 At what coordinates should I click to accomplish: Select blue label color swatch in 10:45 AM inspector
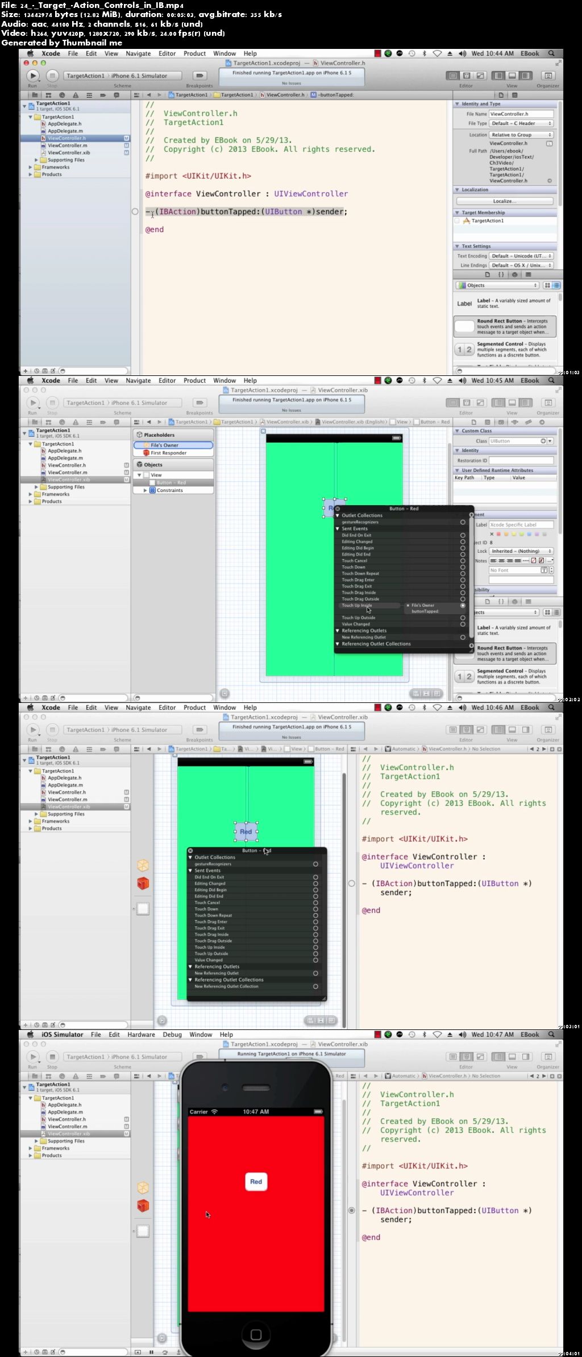point(529,534)
